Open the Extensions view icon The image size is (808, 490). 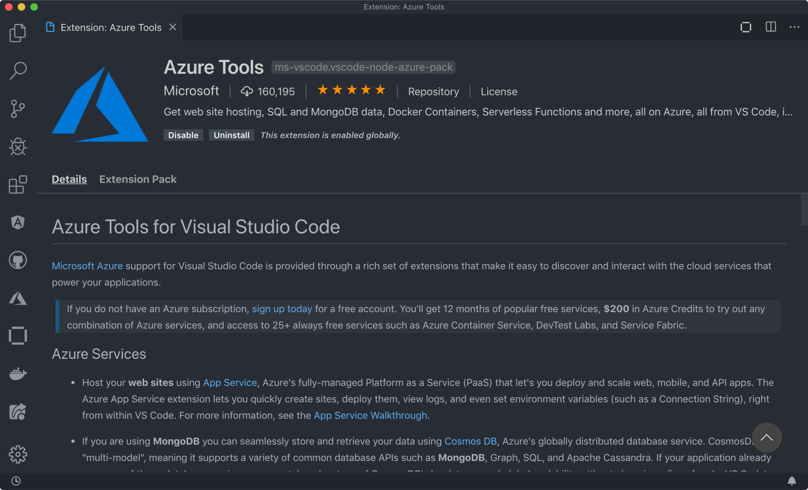tap(17, 184)
